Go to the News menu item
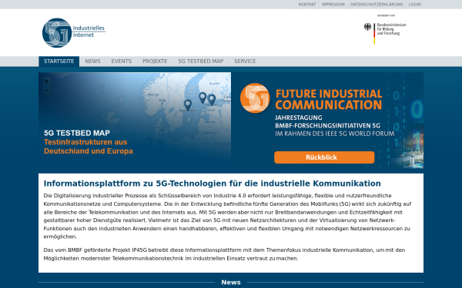Screen dimensions: 462x288 tap(92, 61)
